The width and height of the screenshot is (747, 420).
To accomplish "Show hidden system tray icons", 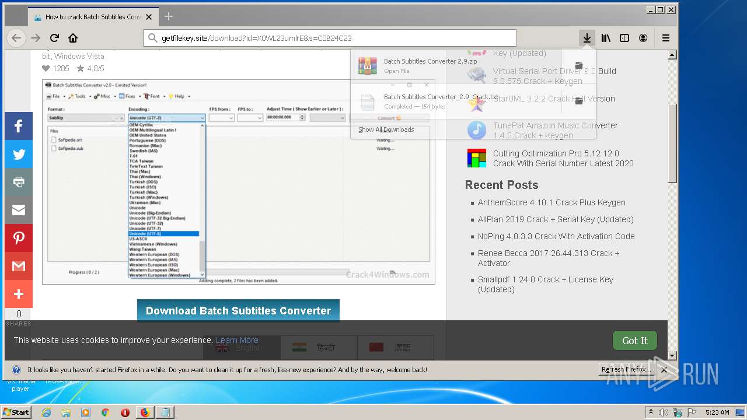I will point(651,412).
